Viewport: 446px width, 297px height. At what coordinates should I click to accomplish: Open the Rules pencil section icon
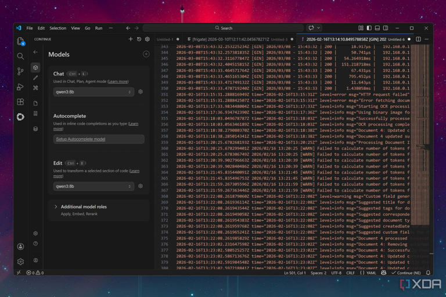(35, 78)
